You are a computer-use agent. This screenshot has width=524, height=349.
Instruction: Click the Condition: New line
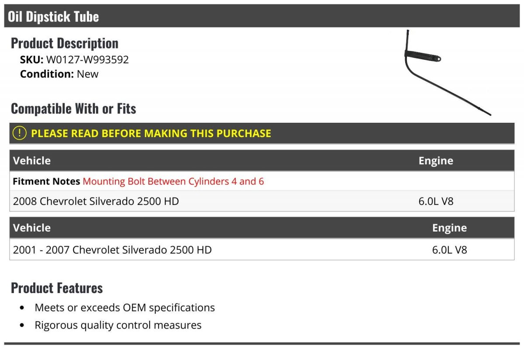(x=59, y=74)
